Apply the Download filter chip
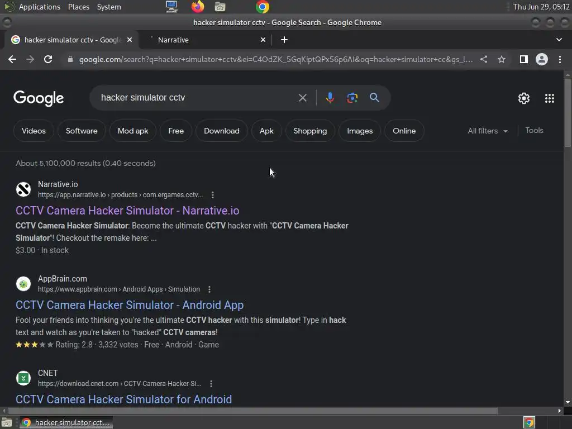The width and height of the screenshot is (572, 429). [221, 131]
